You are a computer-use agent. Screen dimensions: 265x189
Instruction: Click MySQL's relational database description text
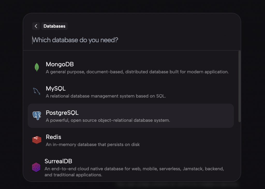point(106,96)
